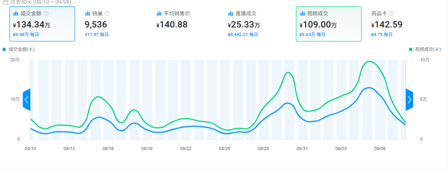Viewport: 448px width, 169px height.
Task: Toggle the blue 成交金额(¥) legend series
Action: point(19,50)
